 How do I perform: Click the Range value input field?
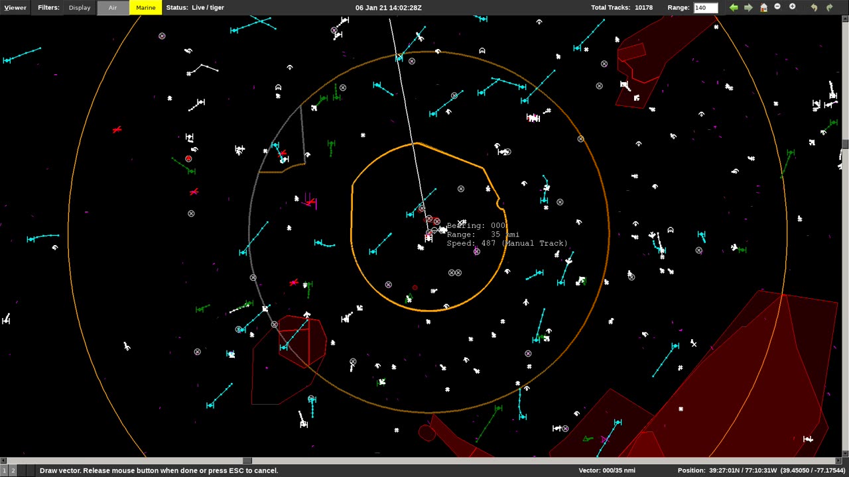[x=706, y=7]
